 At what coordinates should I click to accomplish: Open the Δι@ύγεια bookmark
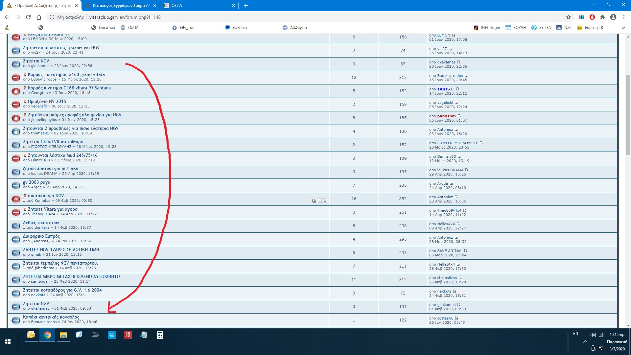tap(295, 28)
